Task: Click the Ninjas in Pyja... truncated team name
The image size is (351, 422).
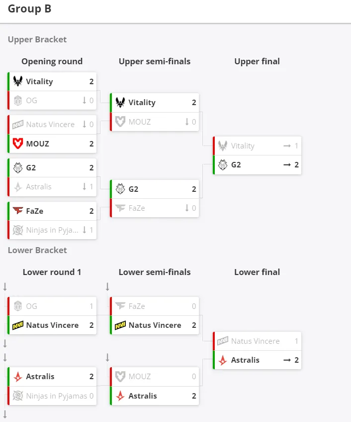Action: [x=52, y=230]
